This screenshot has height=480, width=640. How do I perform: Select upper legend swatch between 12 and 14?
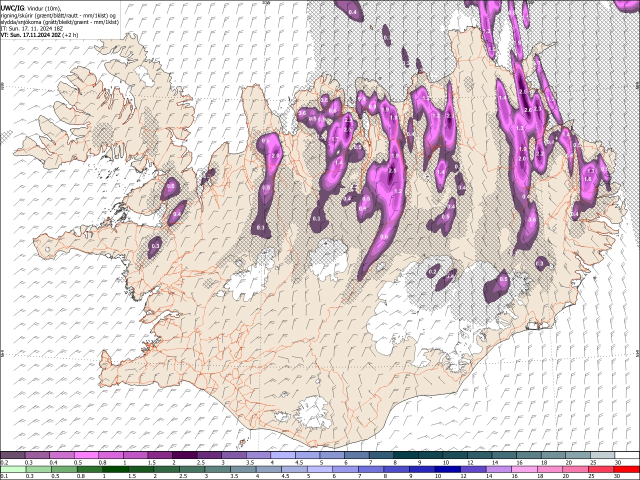pyautogui.click(x=479, y=455)
